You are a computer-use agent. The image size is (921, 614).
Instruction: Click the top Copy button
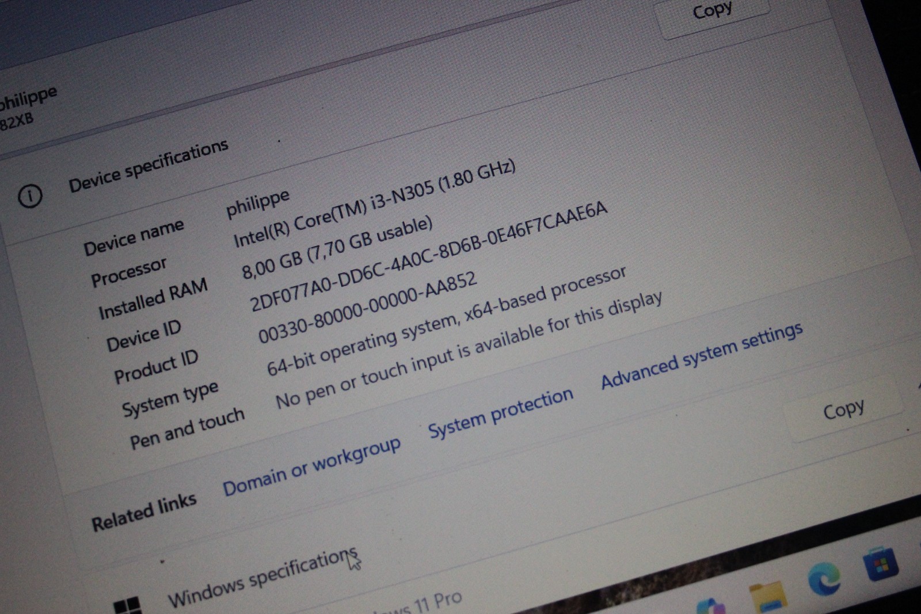[713, 10]
